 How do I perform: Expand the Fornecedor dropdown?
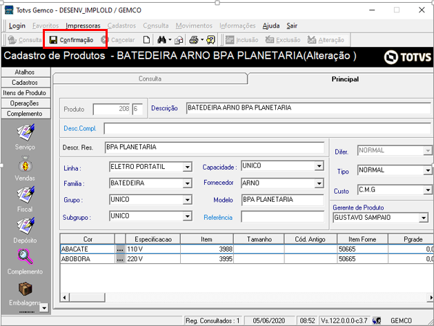tap(319, 183)
